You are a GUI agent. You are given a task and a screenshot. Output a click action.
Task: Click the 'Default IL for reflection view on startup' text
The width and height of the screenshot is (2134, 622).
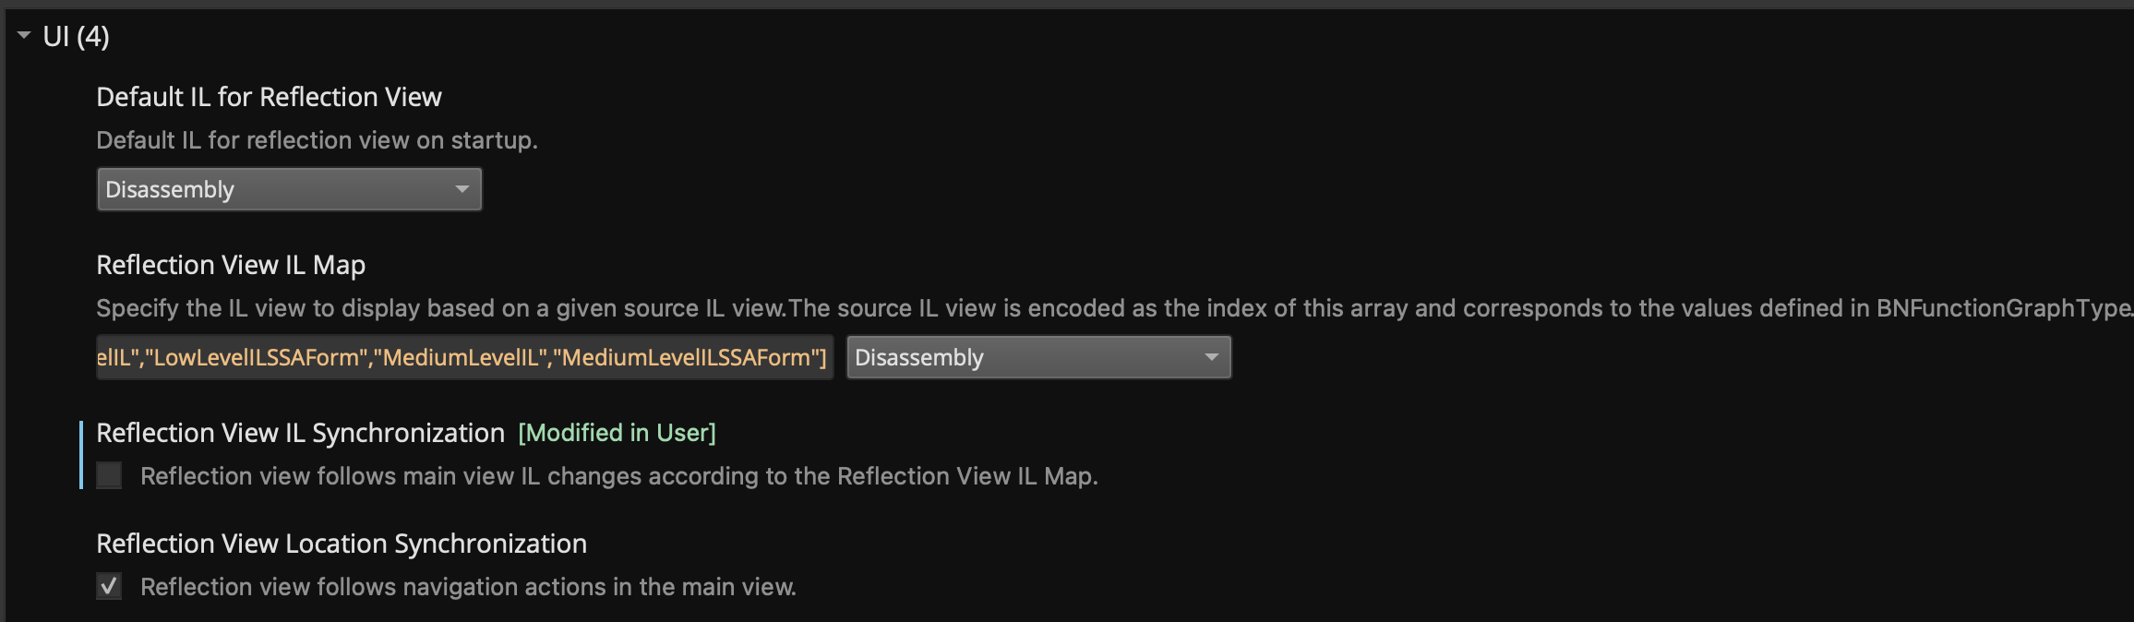[x=317, y=140]
